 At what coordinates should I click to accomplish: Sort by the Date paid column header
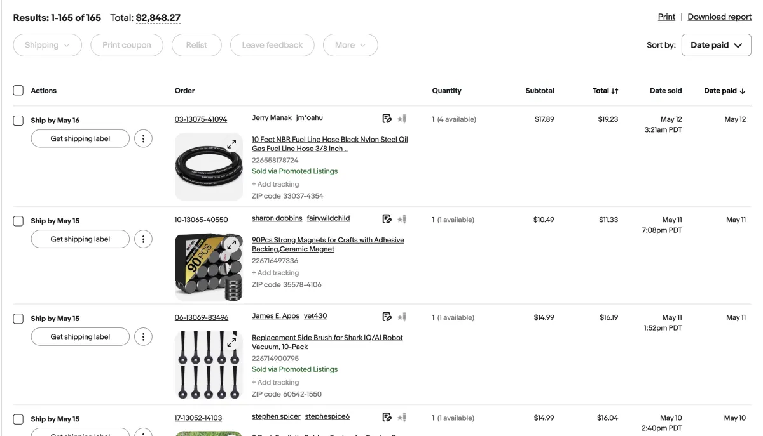[725, 91]
